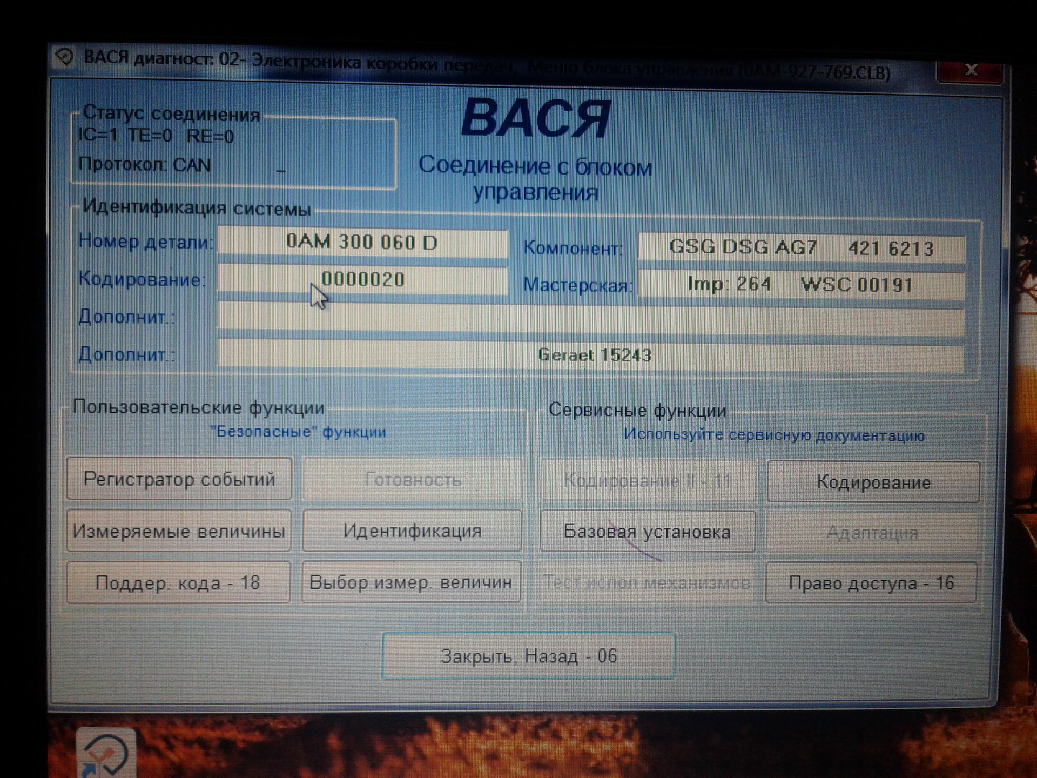
Task: Click the Номер детали field 0AM 300 060 D
Action: 362,242
